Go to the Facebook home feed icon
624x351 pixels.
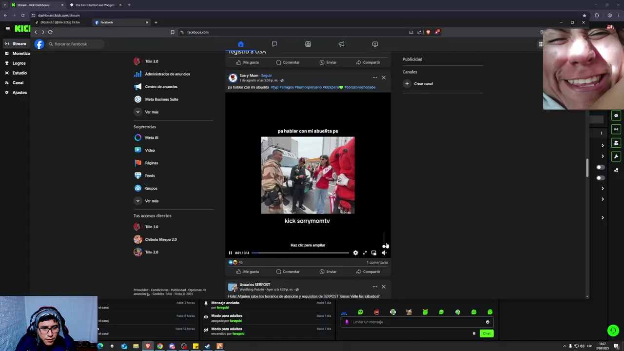tap(241, 44)
